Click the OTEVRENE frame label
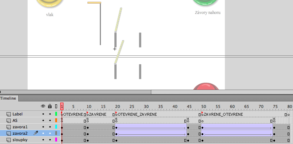Viewport: 293px width, 144px height. coord(73,114)
